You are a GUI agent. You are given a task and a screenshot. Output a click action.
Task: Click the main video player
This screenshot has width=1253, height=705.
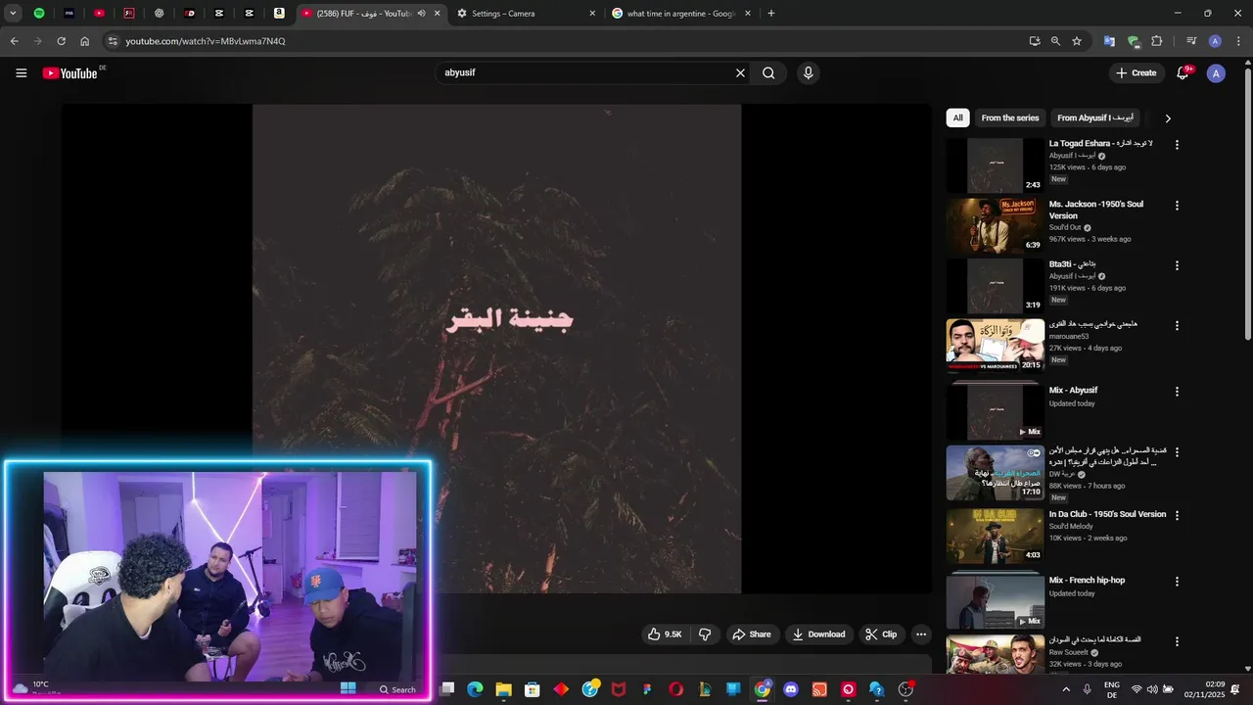[x=496, y=349]
